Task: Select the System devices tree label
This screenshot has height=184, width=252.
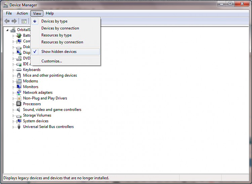Action: (x=36, y=121)
